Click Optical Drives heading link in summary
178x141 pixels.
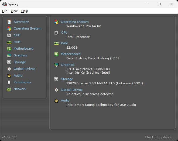(x=72, y=90)
